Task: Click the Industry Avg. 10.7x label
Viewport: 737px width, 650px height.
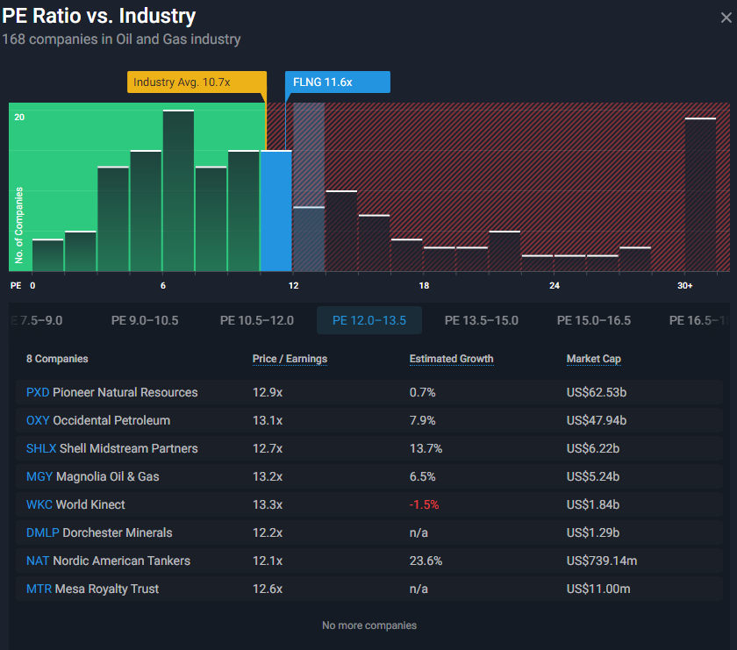Action: pyautogui.click(x=197, y=82)
